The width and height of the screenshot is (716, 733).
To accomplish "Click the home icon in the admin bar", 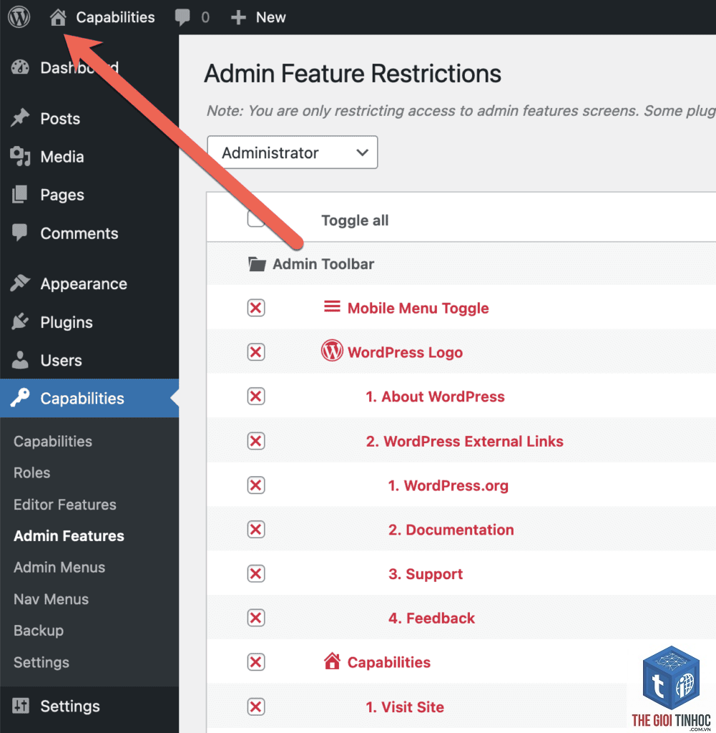I will (58, 17).
